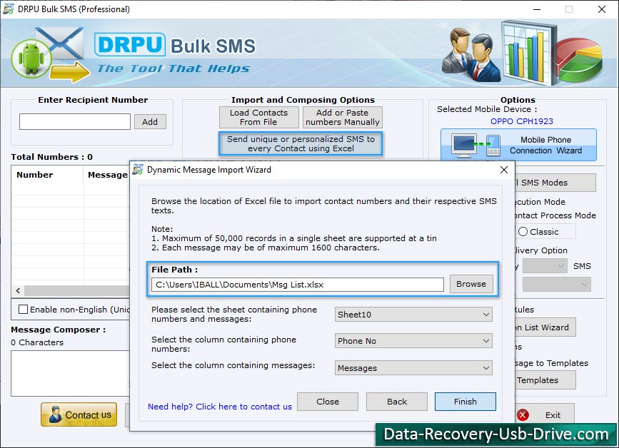Click Send unique or personalized SMS using Excel
Viewport: 619px width, 448px height.
(301, 143)
